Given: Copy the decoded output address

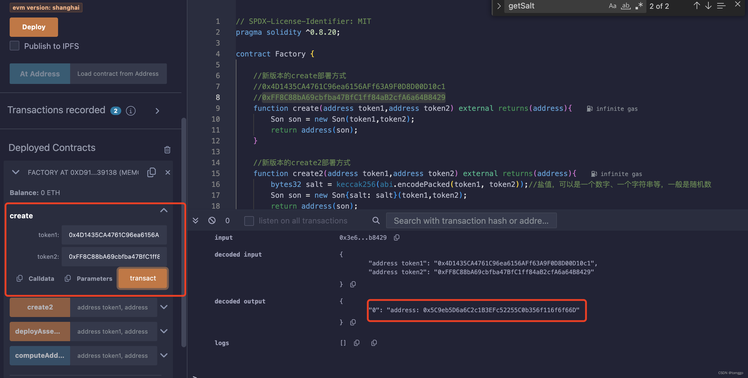Looking at the screenshot, I should pyautogui.click(x=353, y=322).
